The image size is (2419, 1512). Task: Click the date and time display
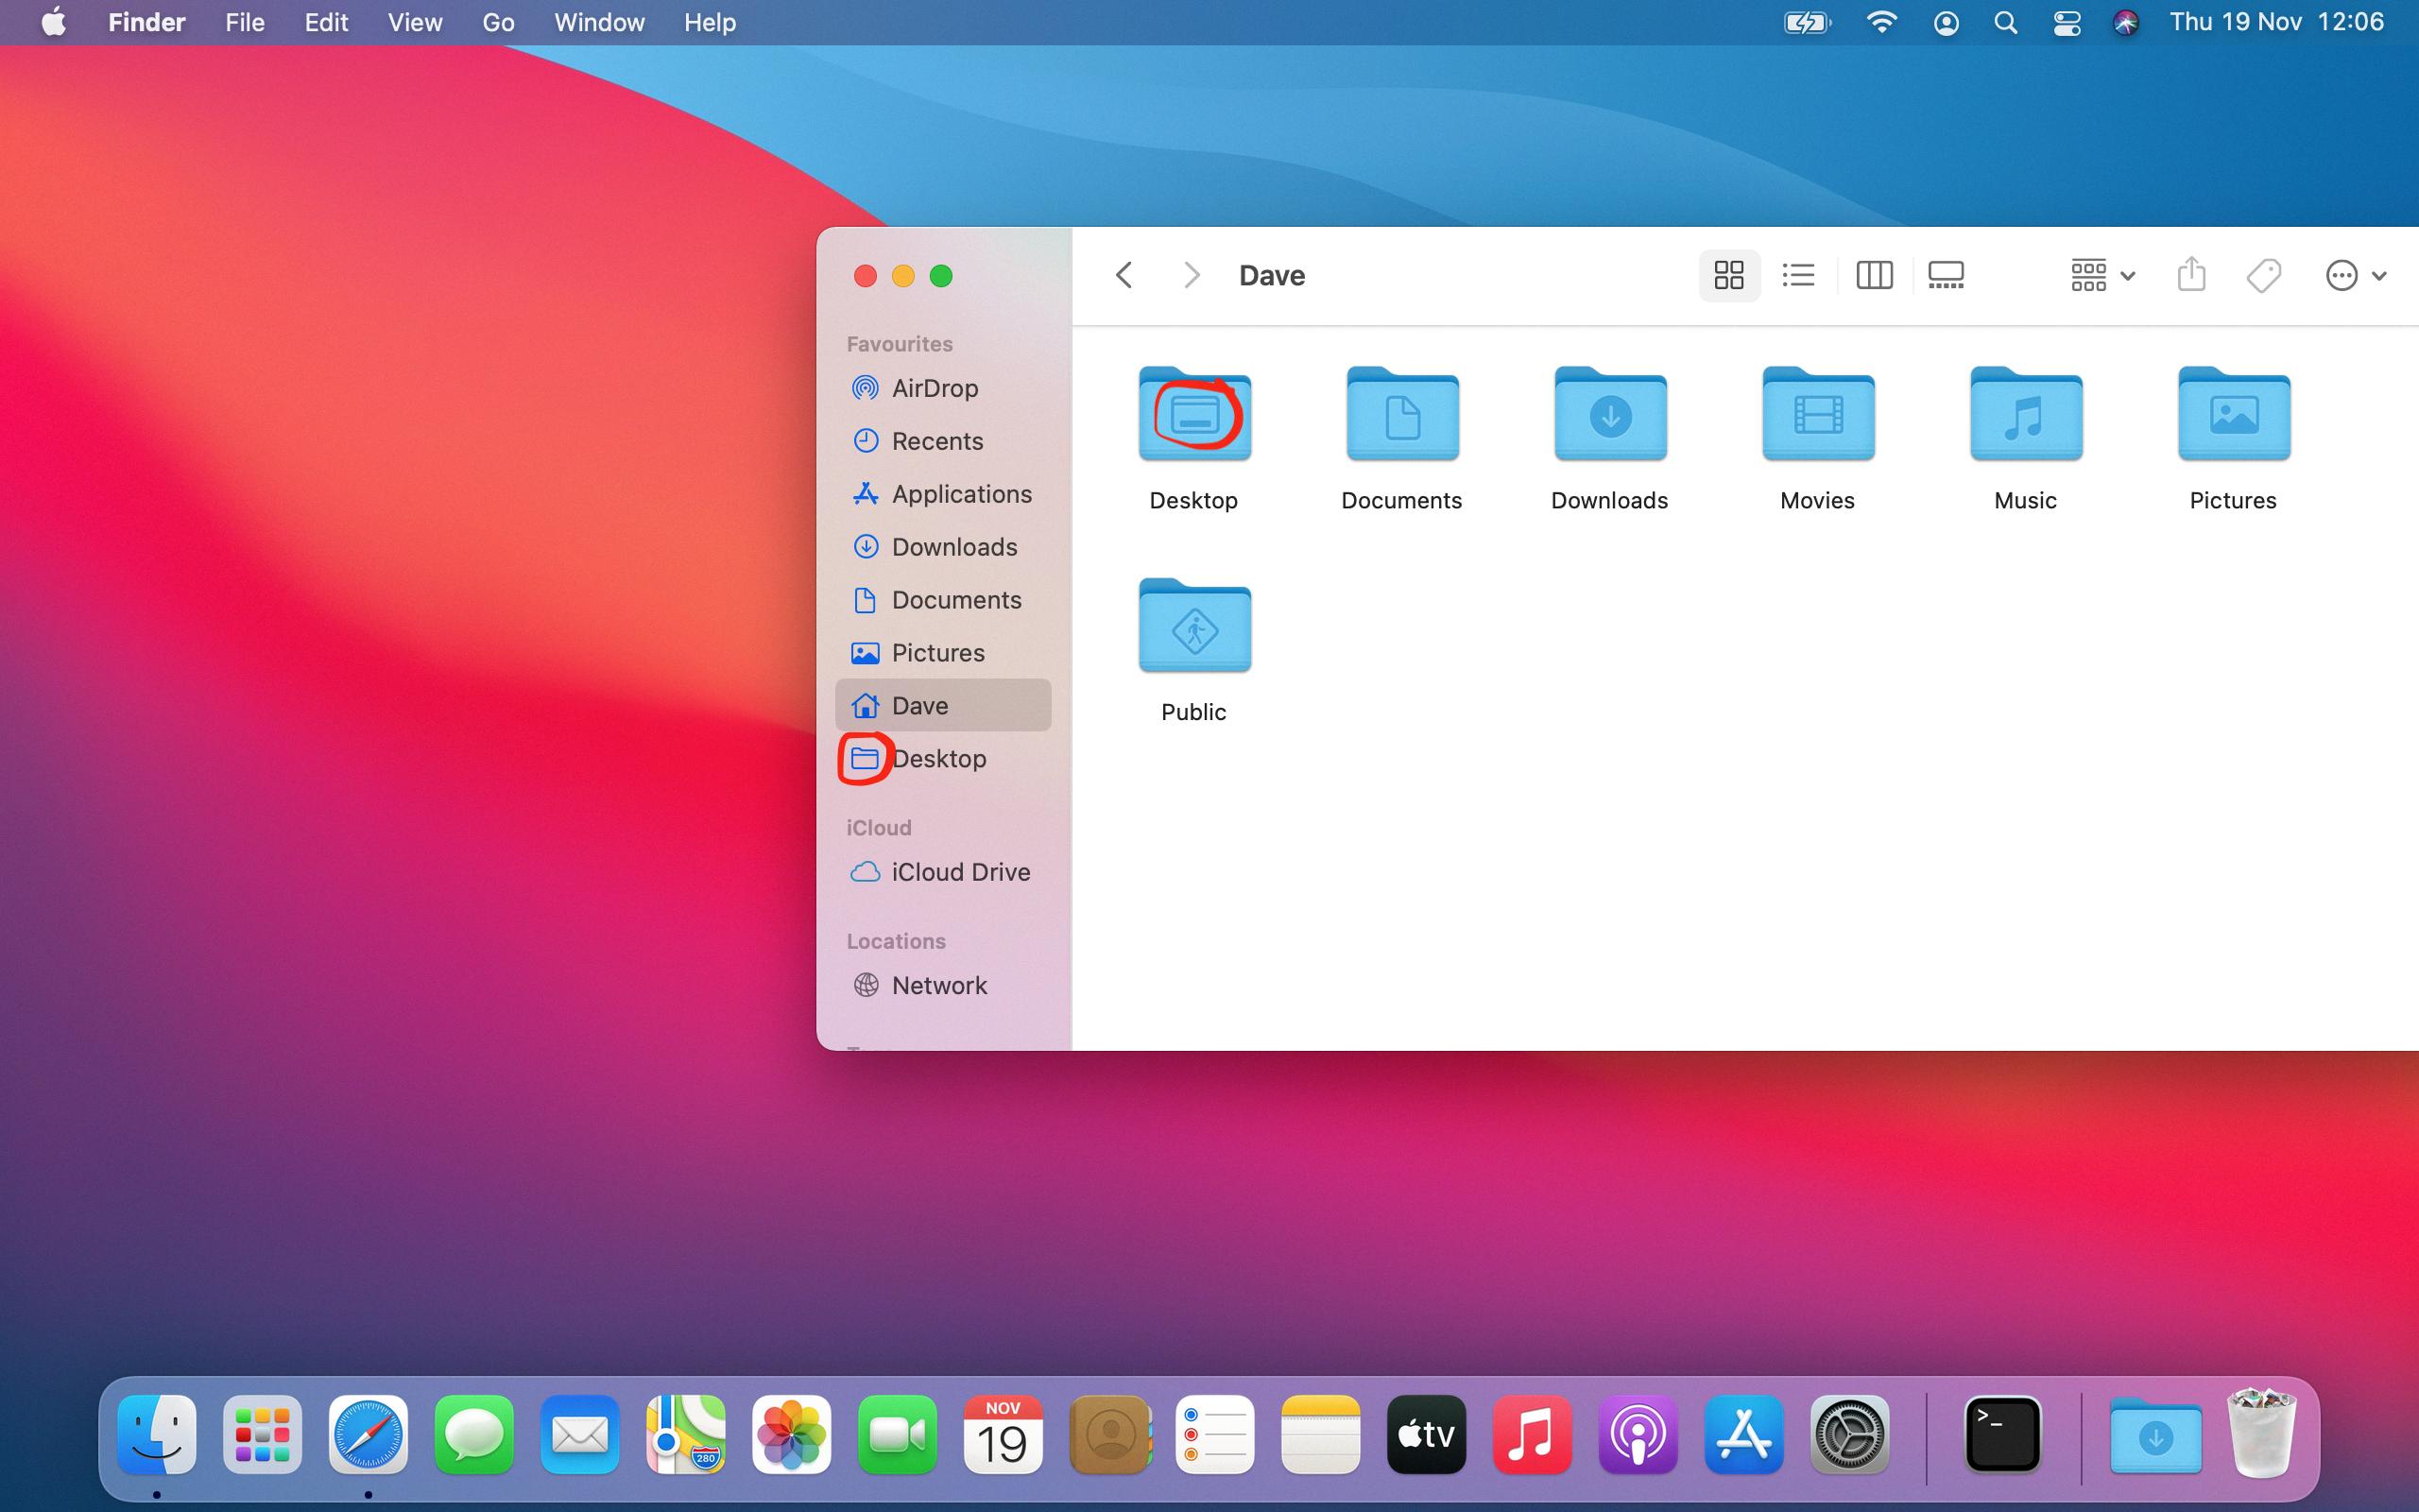pyautogui.click(x=2276, y=22)
